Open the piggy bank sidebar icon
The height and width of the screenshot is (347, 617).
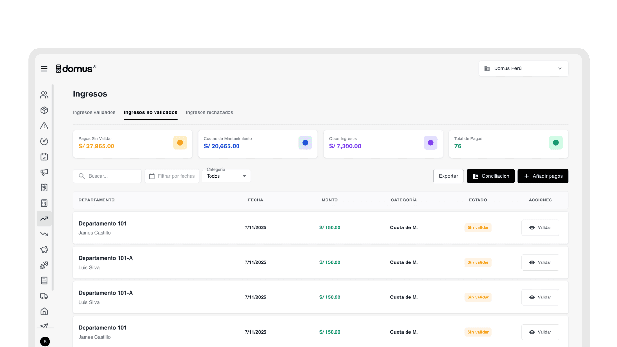click(x=44, y=250)
